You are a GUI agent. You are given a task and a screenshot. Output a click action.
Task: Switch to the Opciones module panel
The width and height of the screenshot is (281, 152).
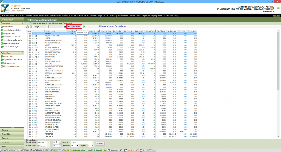pos(12,142)
